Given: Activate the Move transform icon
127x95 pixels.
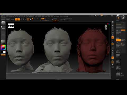Looking at the screenshot, I should point(21,19).
